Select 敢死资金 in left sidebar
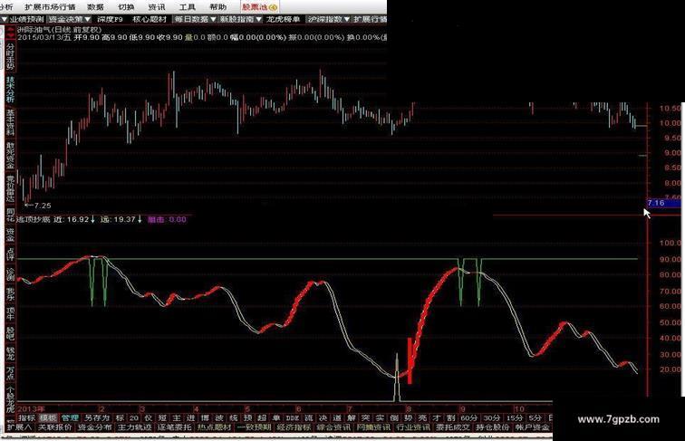The width and height of the screenshot is (685, 441). 10,155
